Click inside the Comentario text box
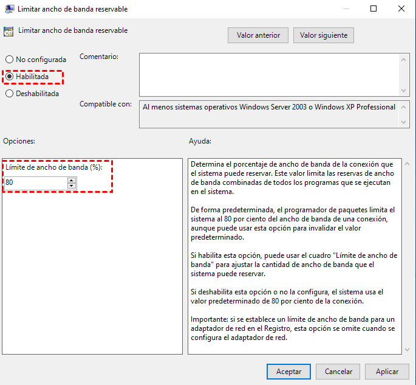The image size is (416, 385). tap(269, 74)
